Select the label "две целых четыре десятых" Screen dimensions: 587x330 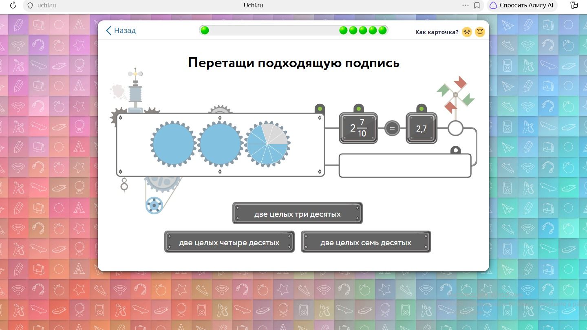tap(230, 242)
